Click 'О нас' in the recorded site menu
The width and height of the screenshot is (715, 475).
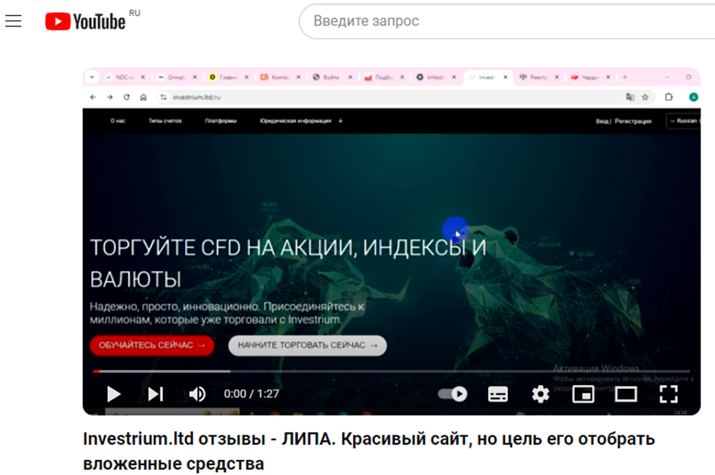point(118,121)
